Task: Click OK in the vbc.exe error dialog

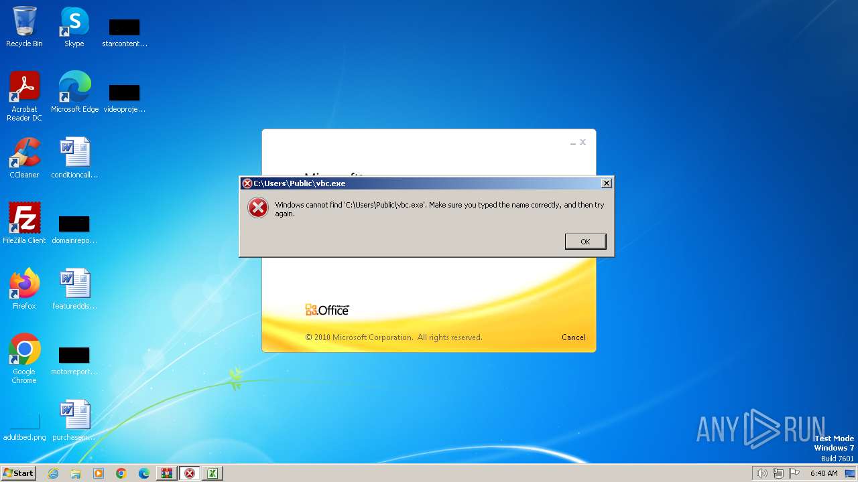Action: pos(585,242)
